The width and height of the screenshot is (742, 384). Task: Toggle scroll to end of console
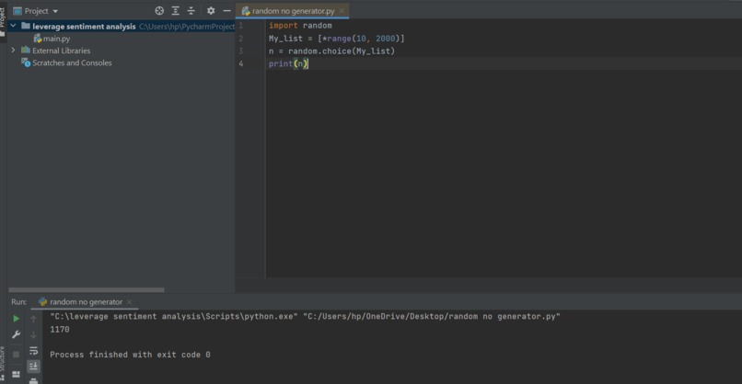[33, 366]
